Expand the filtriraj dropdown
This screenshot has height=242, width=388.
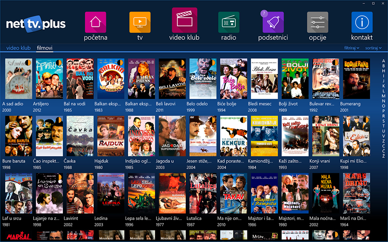352,48
